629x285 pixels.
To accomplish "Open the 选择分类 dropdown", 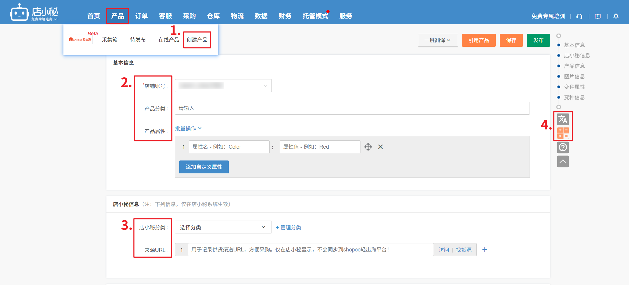I will (223, 227).
